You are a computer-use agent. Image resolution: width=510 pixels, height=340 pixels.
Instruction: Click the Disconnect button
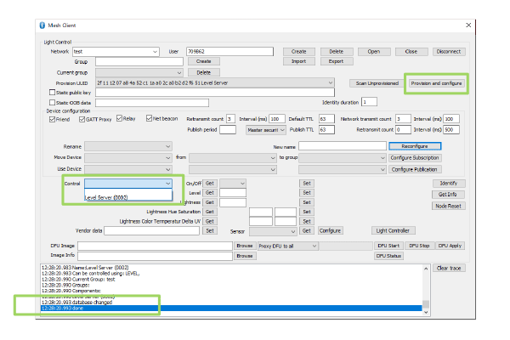click(x=449, y=51)
